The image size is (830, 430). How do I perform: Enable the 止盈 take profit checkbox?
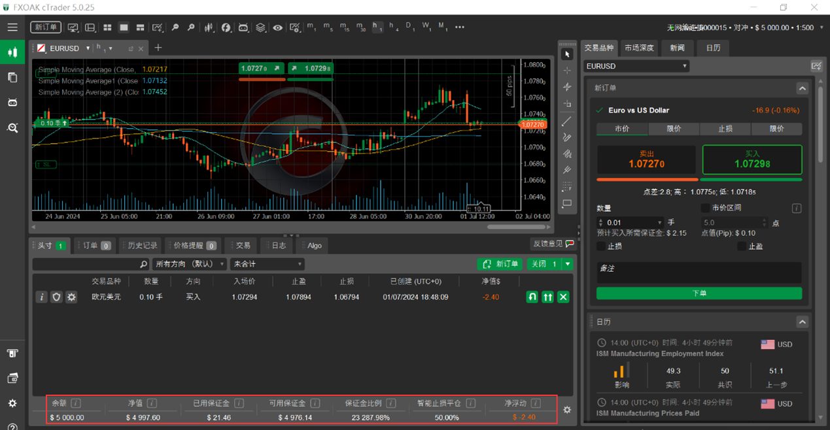point(741,246)
